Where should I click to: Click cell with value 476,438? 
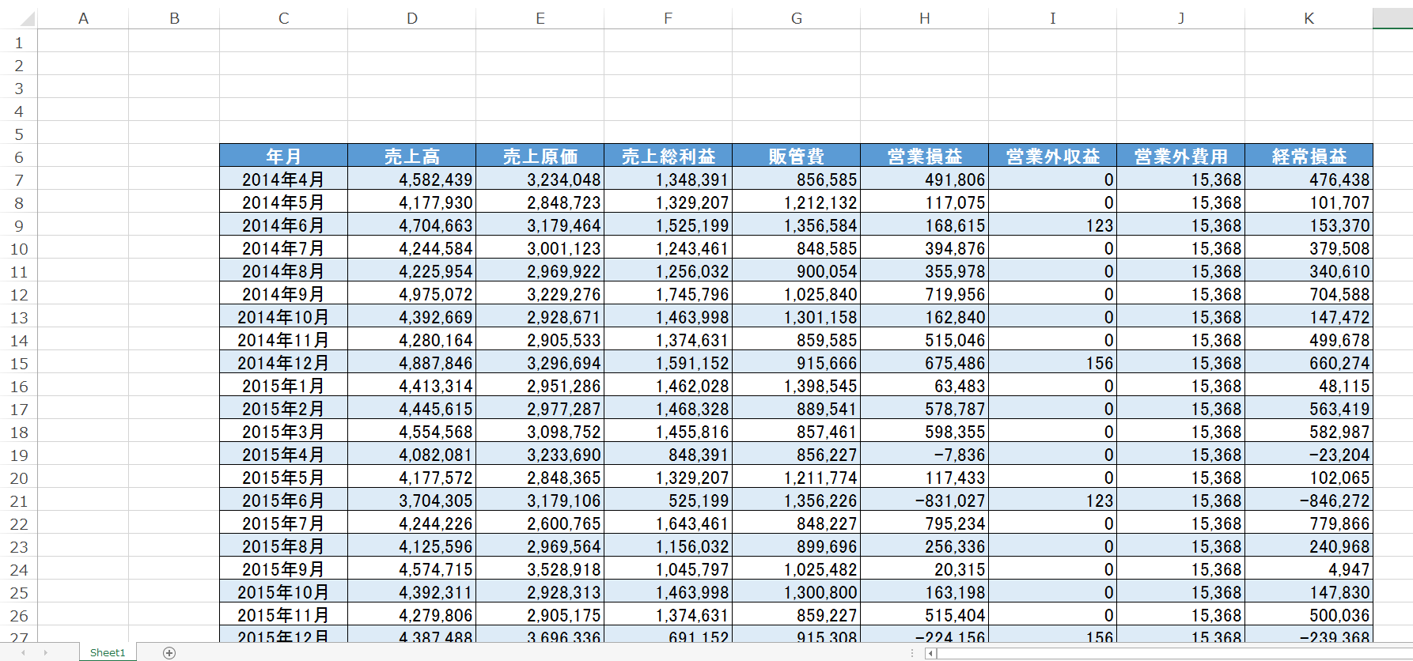(1309, 179)
